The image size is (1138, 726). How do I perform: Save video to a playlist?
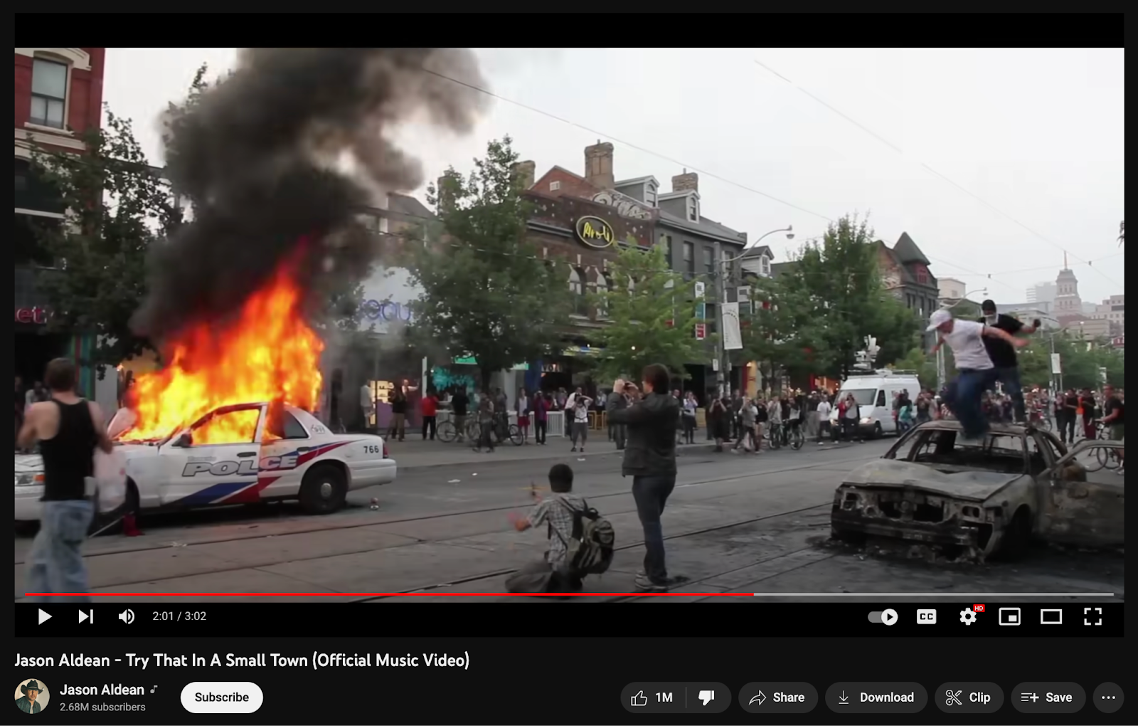(x=1048, y=698)
